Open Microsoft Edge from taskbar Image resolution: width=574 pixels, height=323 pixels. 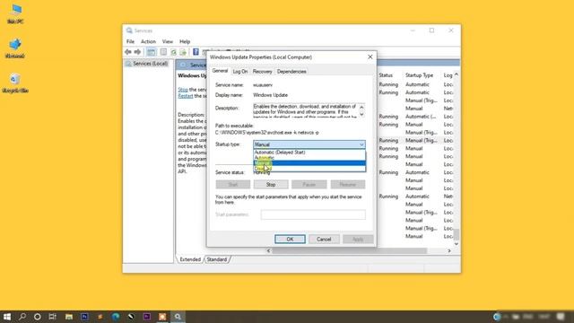click(116, 317)
